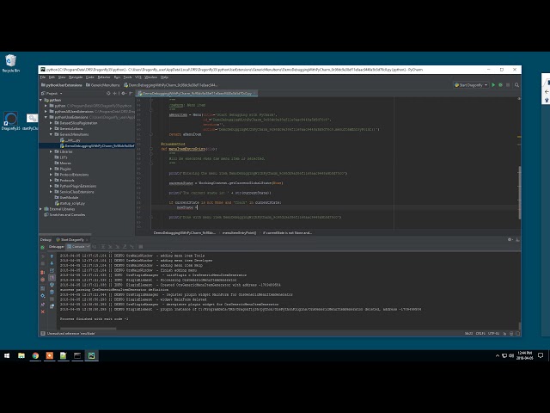550x413 pixels.
Task: Pin the debug tab
Action: (x=42, y=304)
